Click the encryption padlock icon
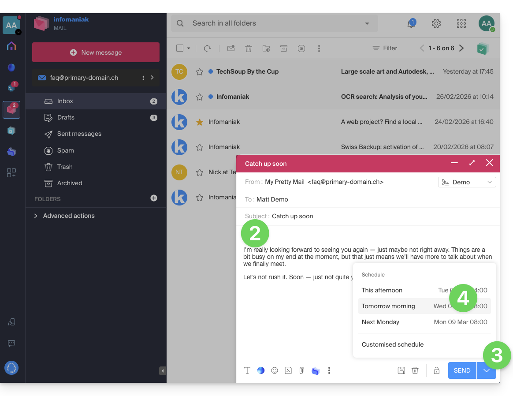 [x=436, y=371]
